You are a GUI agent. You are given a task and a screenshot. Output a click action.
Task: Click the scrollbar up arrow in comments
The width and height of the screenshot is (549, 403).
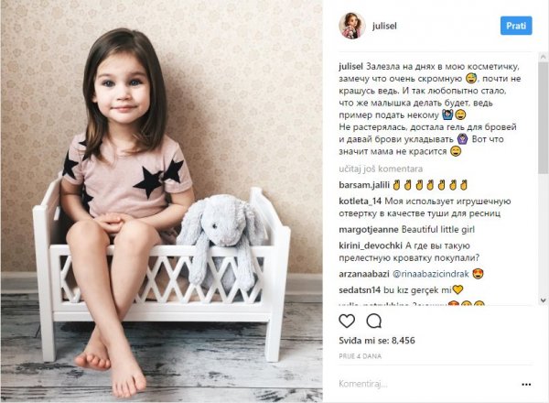pos(543,57)
